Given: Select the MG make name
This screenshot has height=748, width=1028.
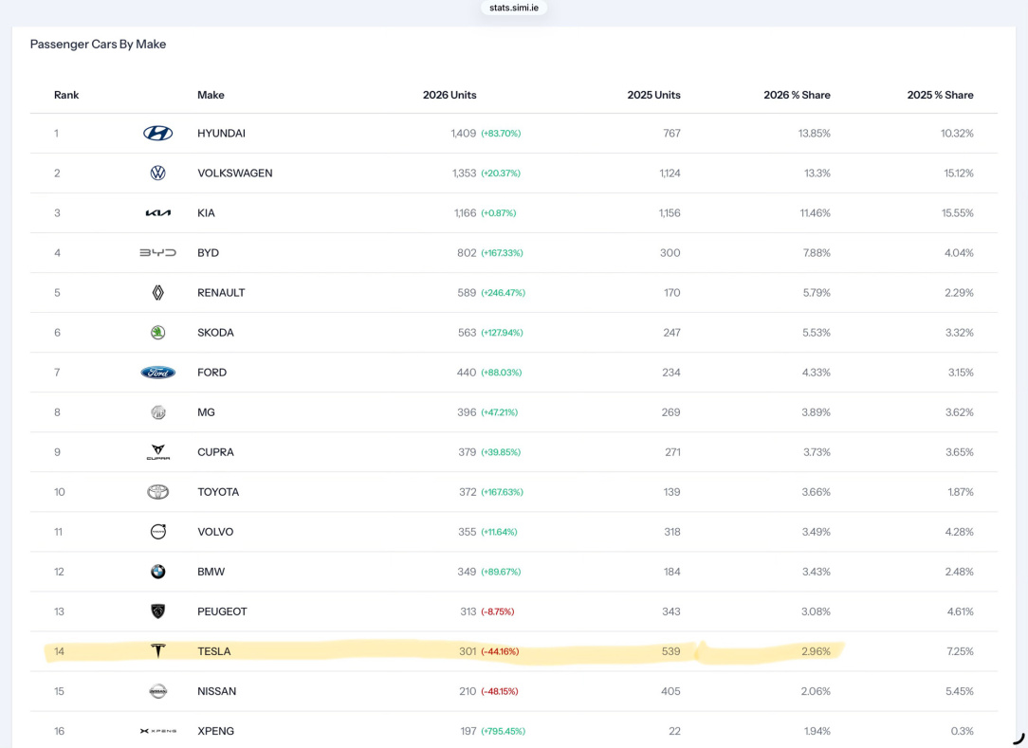Looking at the screenshot, I should point(206,412).
